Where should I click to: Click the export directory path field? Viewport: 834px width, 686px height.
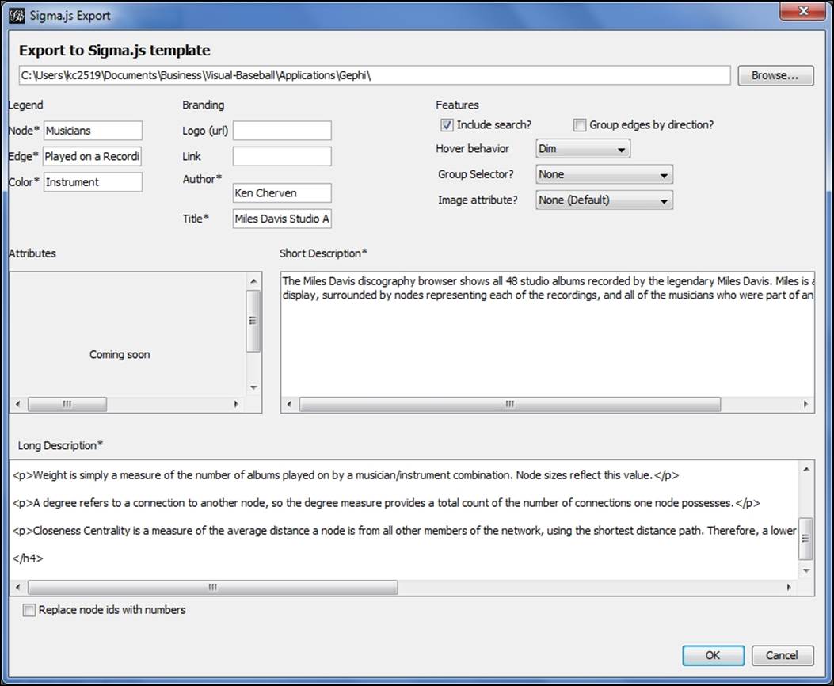[x=374, y=75]
